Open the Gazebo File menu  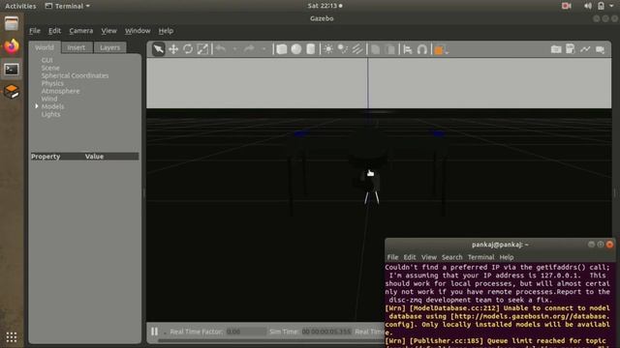tap(35, 31)
